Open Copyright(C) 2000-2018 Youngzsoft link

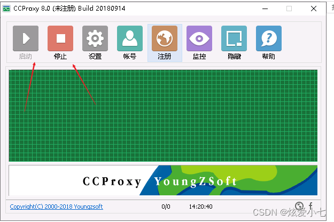coord(57,207)
